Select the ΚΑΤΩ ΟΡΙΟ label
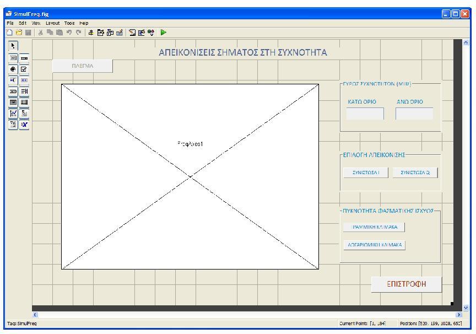 (x=362, y=102)
